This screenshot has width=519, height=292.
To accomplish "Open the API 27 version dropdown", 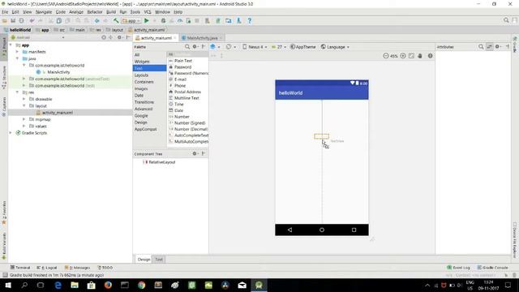I will pyautogui.click(x=279, y=47).
